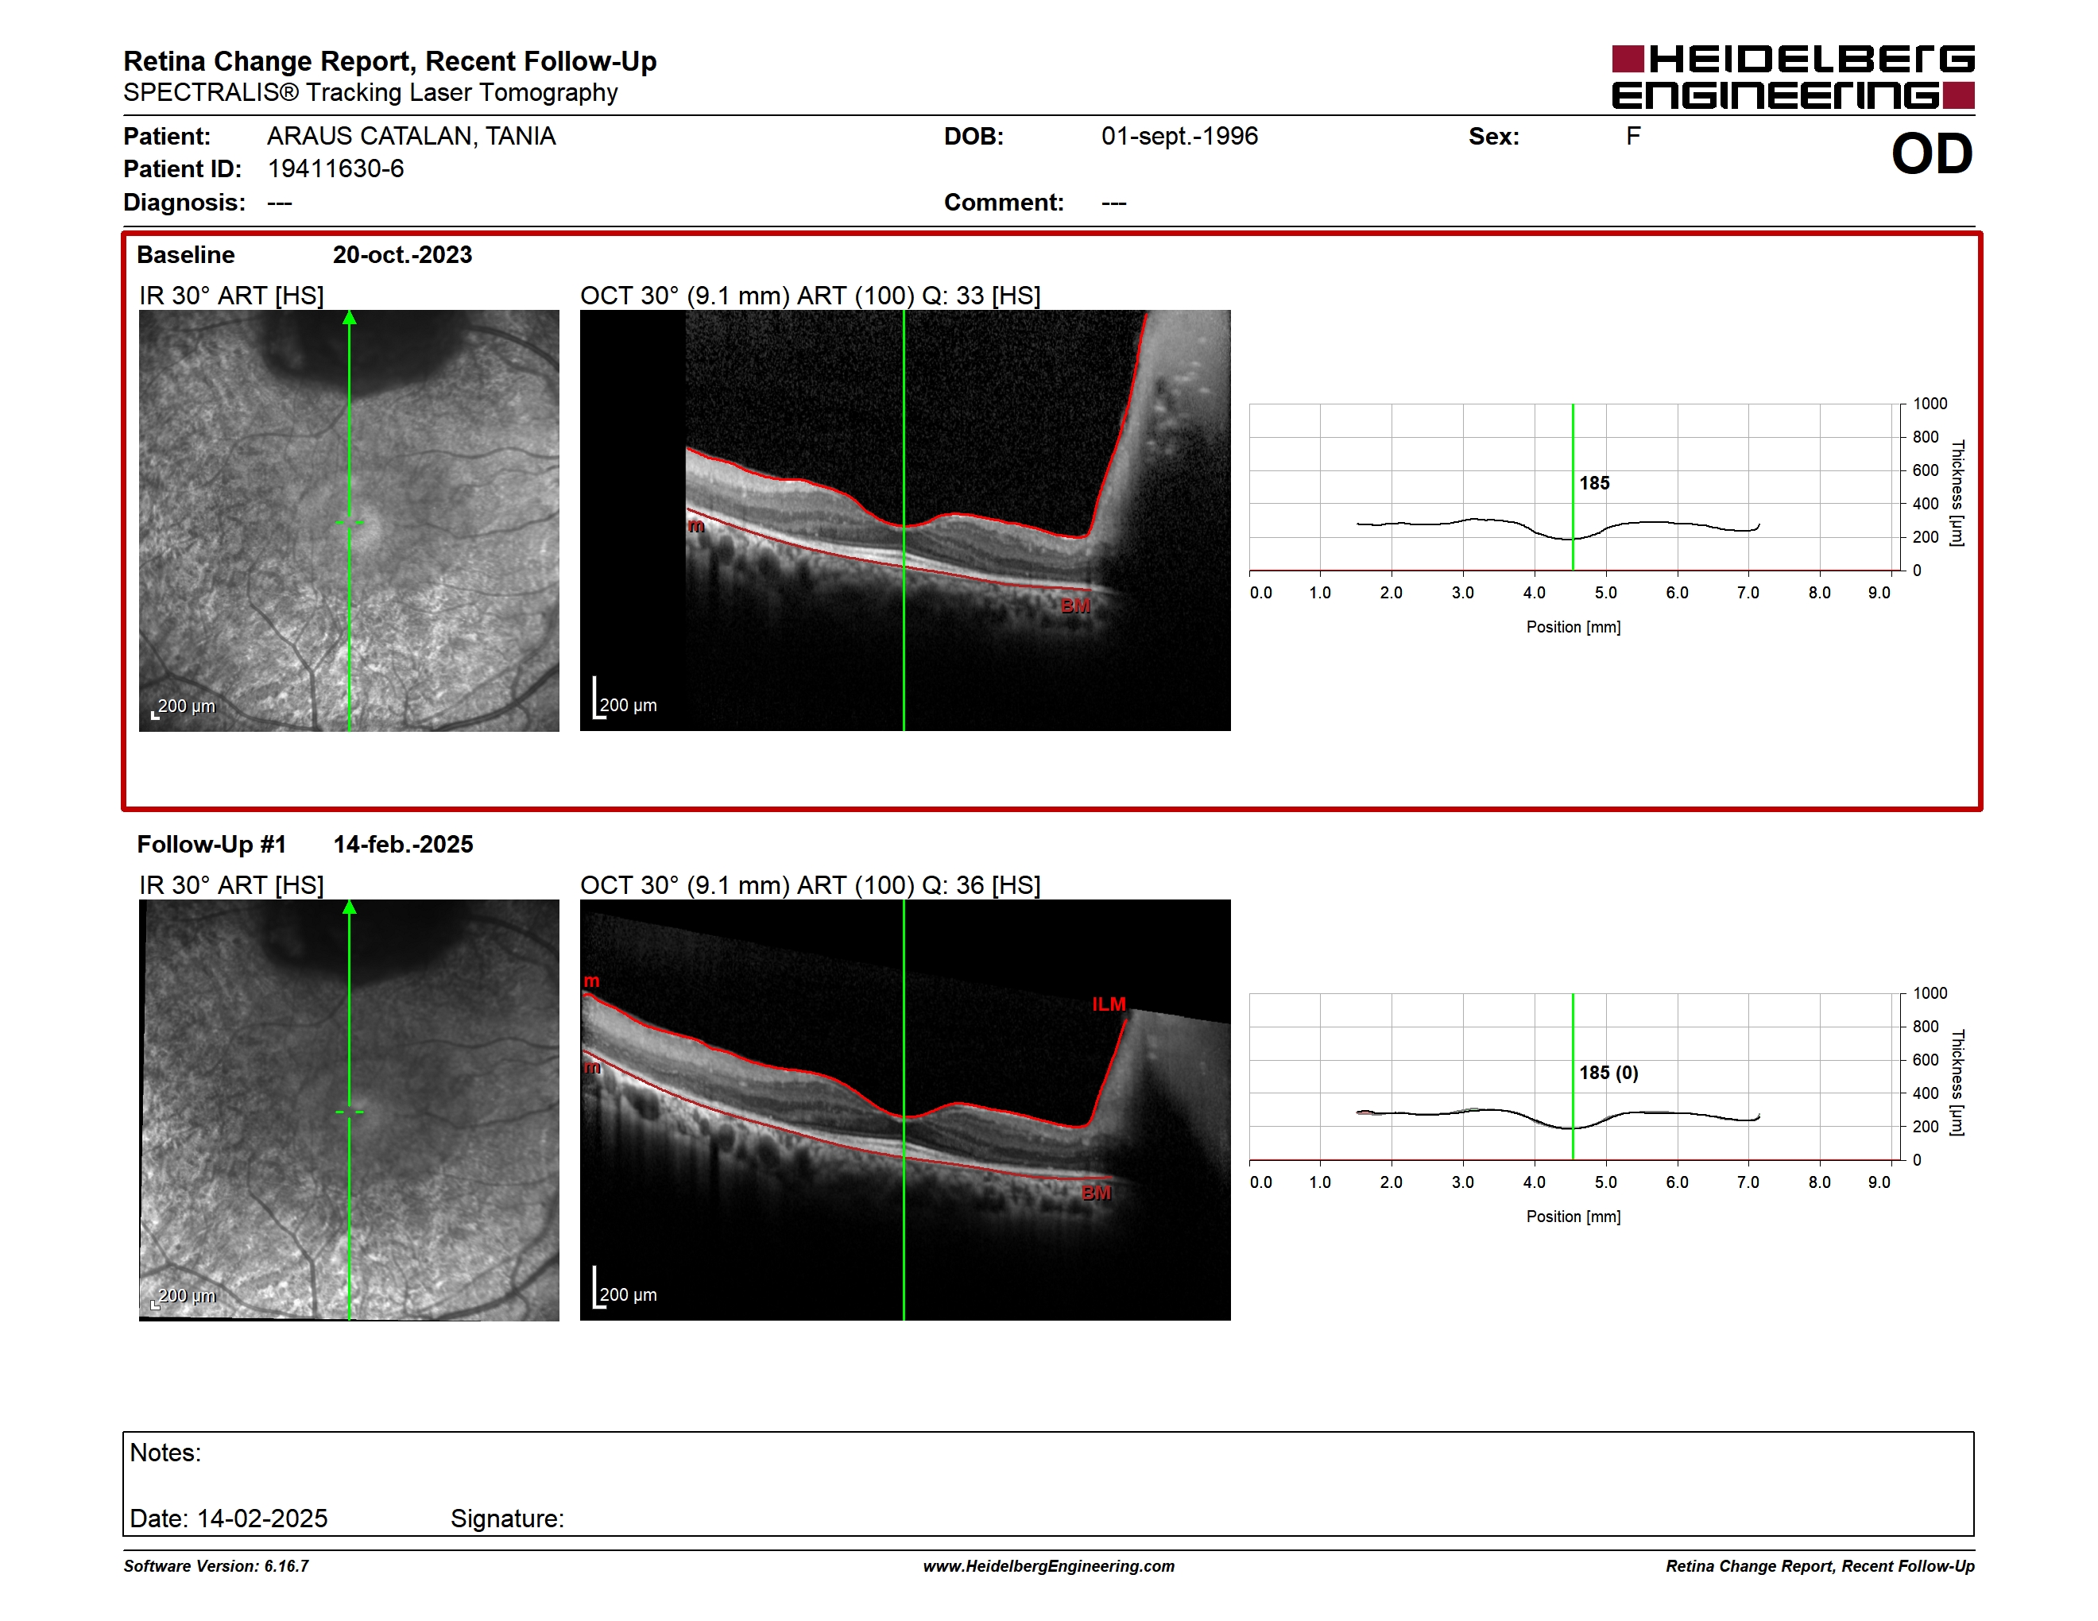Screen dimensions: 2098x1621
Task: Open the Baseline OCT B-scan image
Action: click(x=905, y=520)
